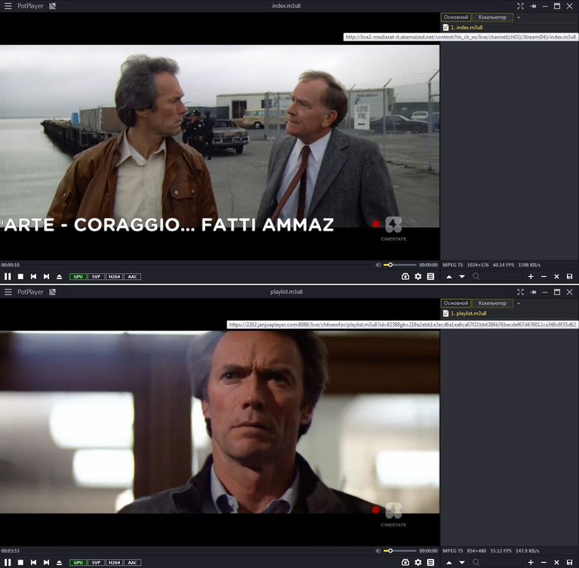The height and width of the screenshot is (568, 579).
Task: Save the bottom window's playlist
Action: 569,562
